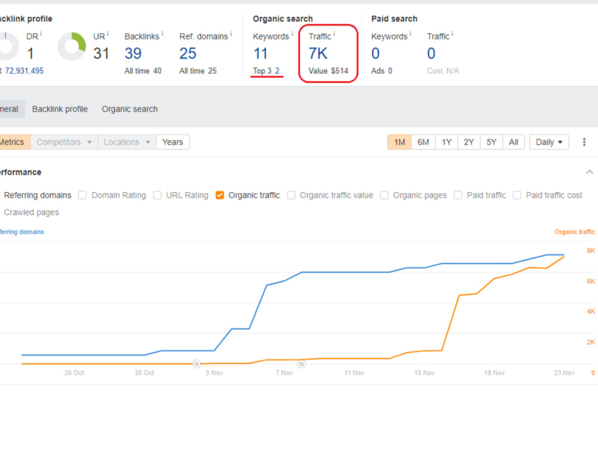Click the paid traffic 0 value
598x449 pixels.
[431, 53]
